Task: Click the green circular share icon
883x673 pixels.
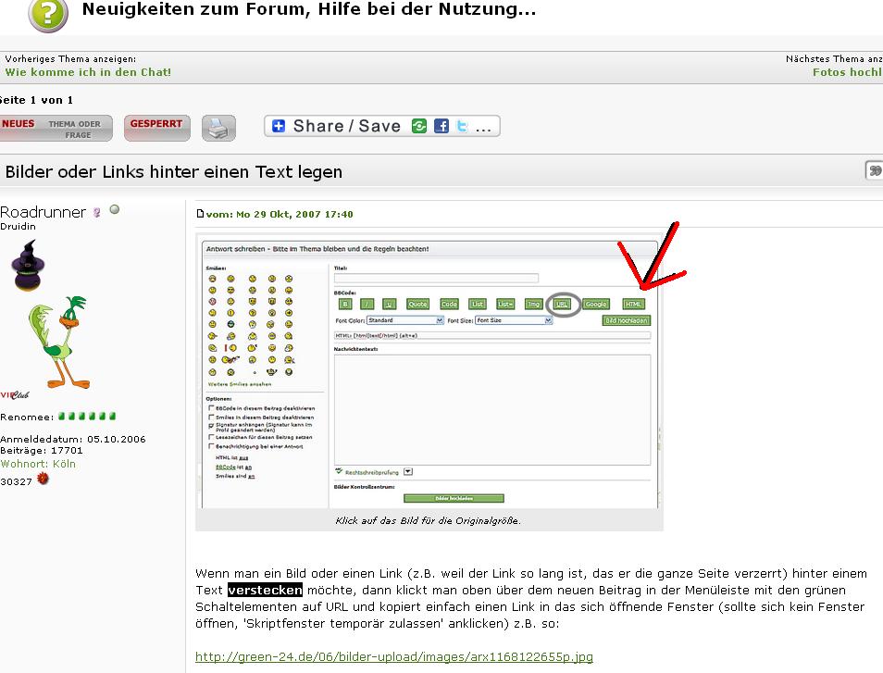Action: click(x=419, y=127)
